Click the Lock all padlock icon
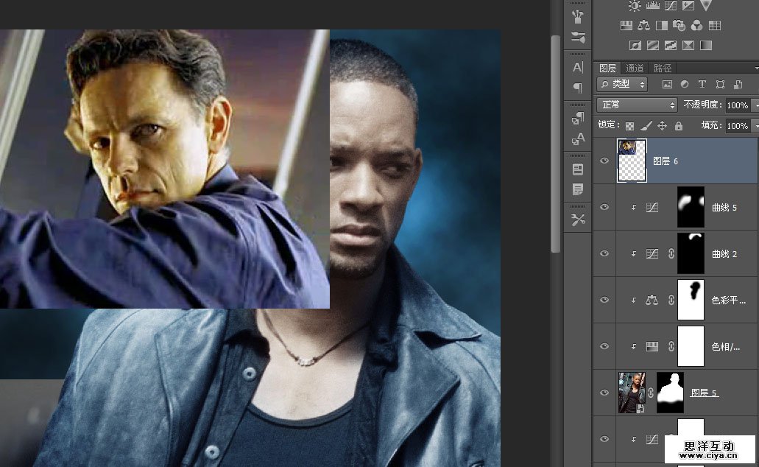 (x=678, y=126)
